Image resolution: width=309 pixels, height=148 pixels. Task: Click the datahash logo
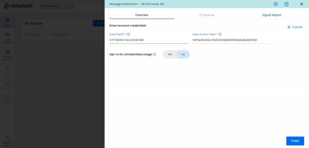[x=18, y=6]
